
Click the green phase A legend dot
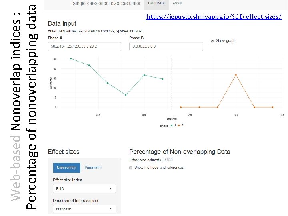(171, 126)
